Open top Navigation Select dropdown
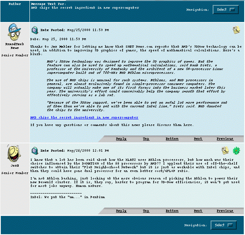This screenshot has height=235, width=245. pos(226,10)
